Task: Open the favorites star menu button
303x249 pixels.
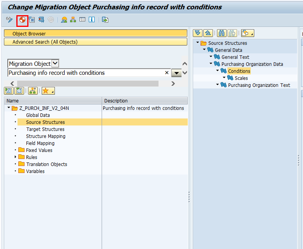Action: pyautogui.click(x=48, y=91)
